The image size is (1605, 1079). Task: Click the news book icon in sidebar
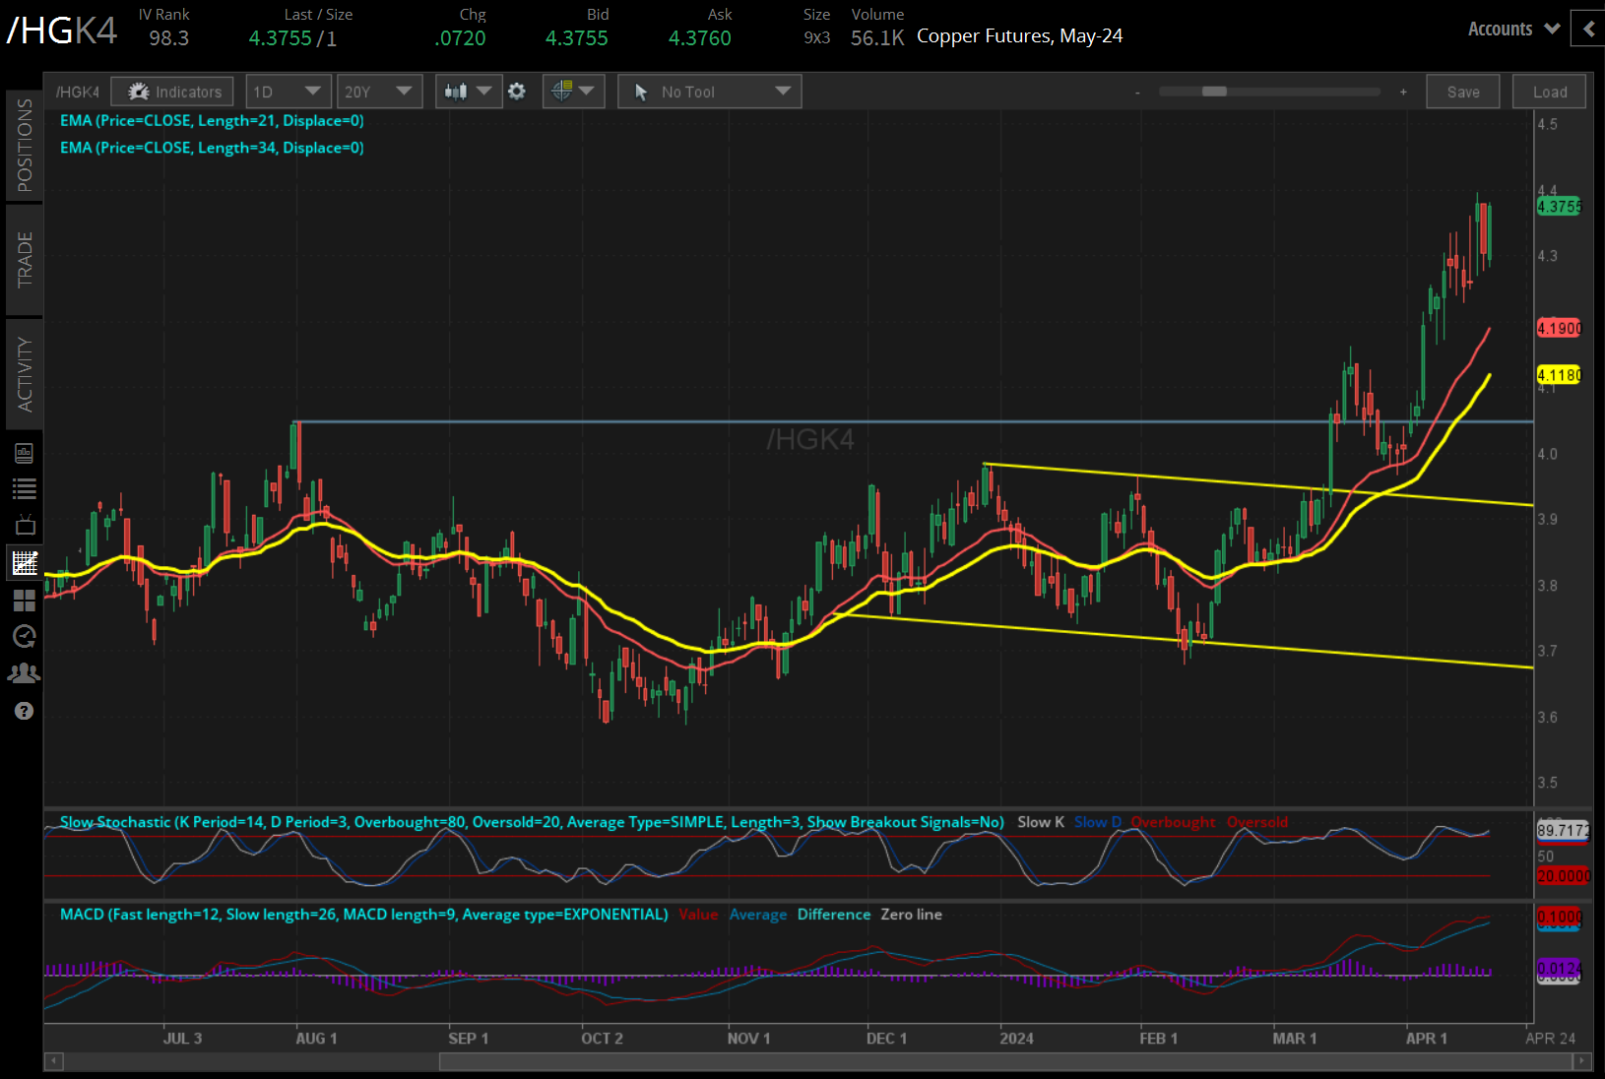[x=25, y=453]
